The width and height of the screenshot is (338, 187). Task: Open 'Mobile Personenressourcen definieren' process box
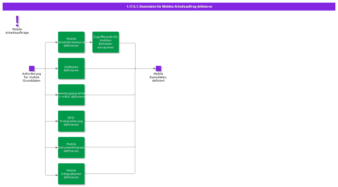tap(71, 42)
